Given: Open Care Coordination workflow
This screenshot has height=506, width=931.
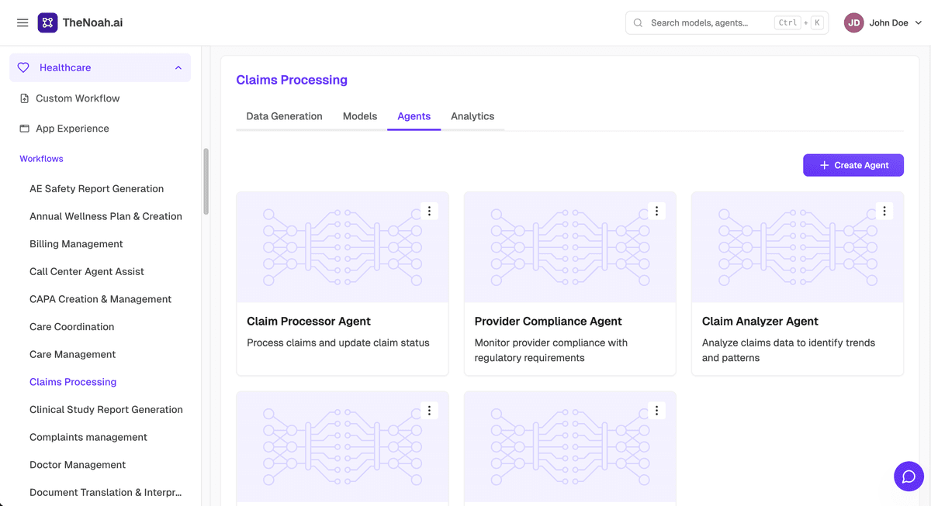Looking at the screenshot, I should coord(72,327).
